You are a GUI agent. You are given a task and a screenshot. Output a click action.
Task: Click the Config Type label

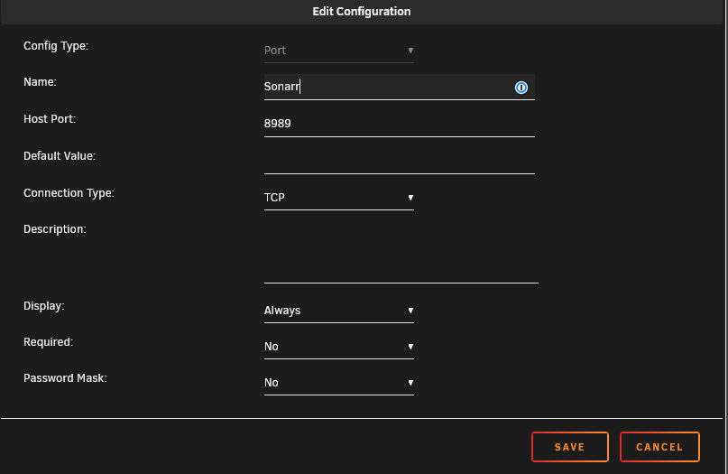point(56,46)
